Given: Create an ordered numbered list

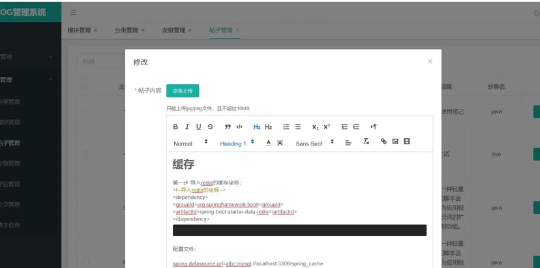Looking at the screenshot, I should [x=286, y=127].
